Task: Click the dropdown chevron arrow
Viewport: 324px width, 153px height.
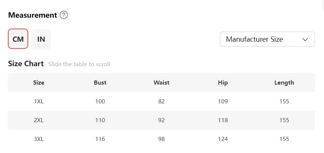Action: tap(305, 39)
